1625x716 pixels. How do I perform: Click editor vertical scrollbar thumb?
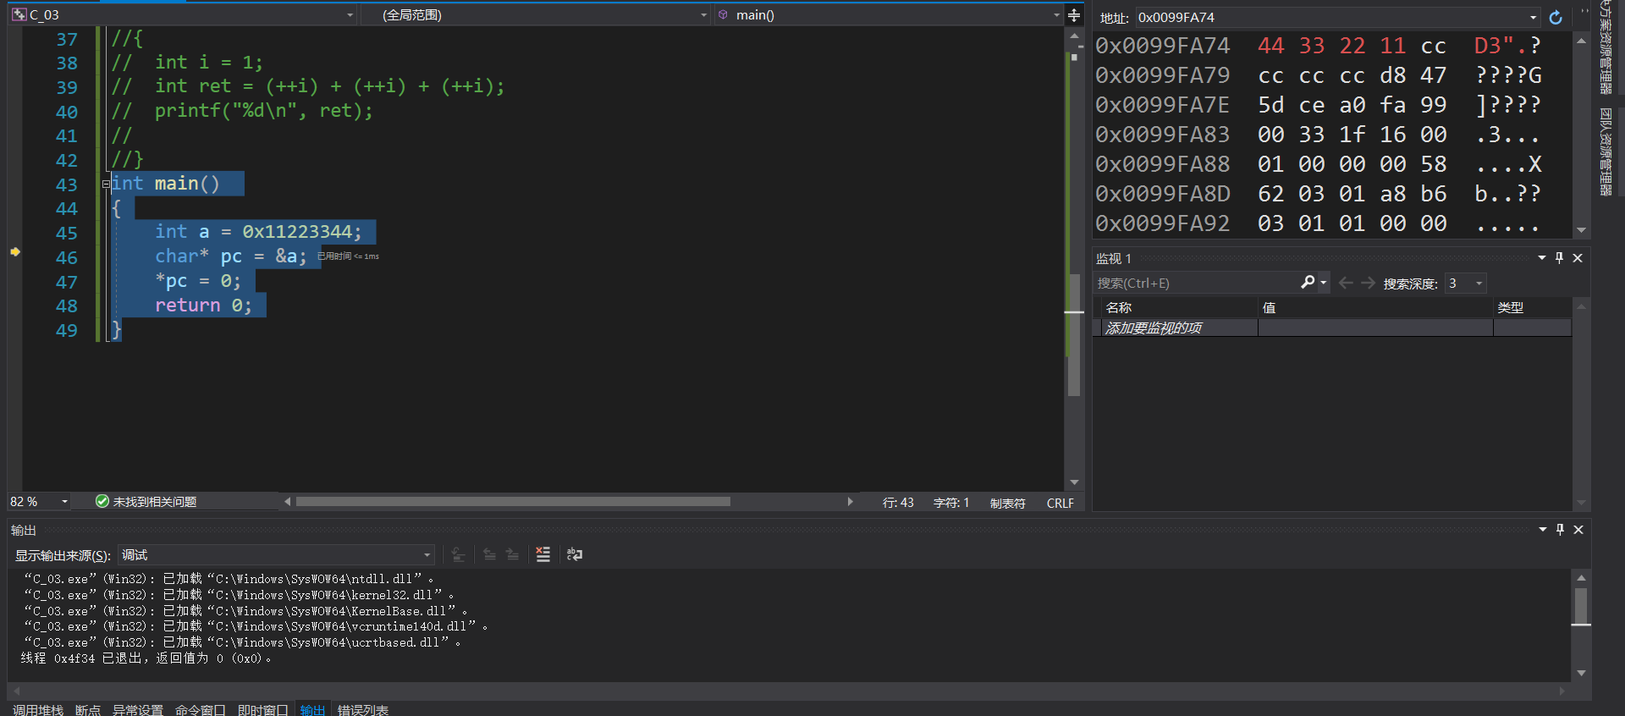[1074, 334]
